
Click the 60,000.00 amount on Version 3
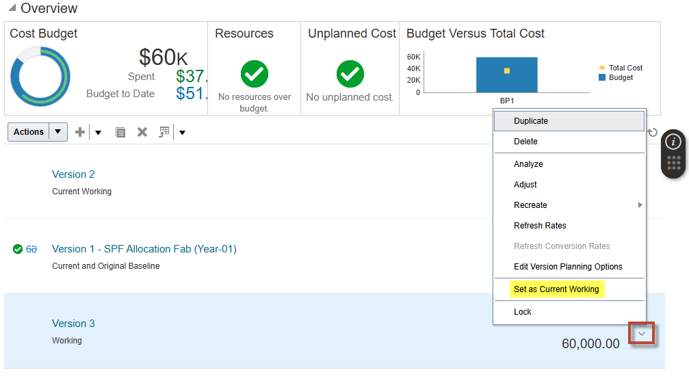click(590, 343)
